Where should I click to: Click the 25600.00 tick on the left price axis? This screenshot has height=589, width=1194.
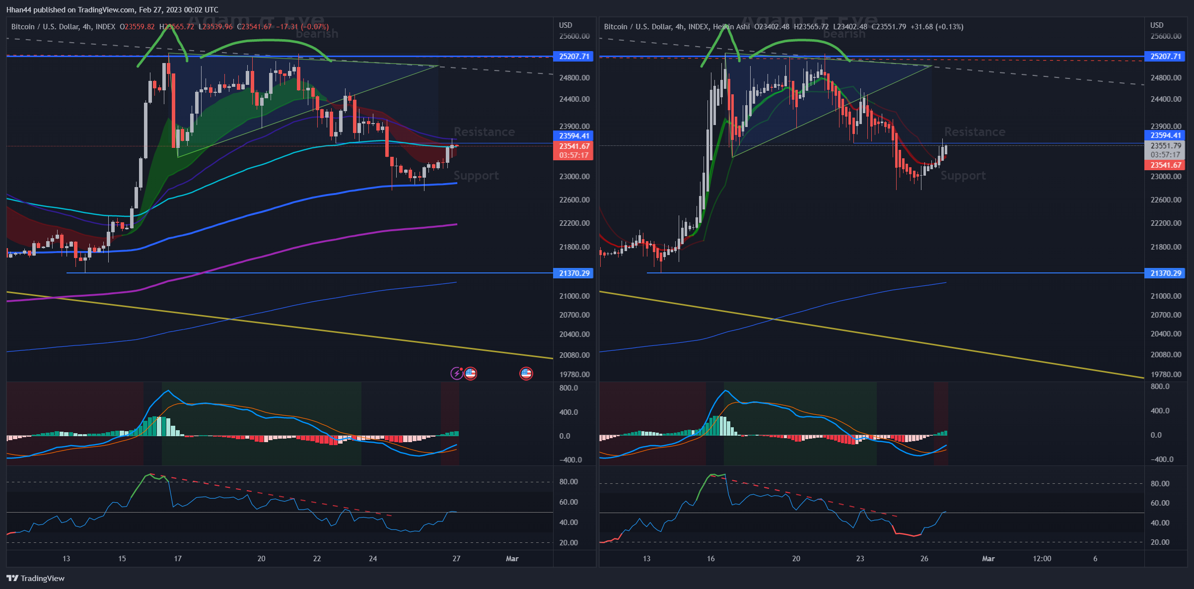574,36
